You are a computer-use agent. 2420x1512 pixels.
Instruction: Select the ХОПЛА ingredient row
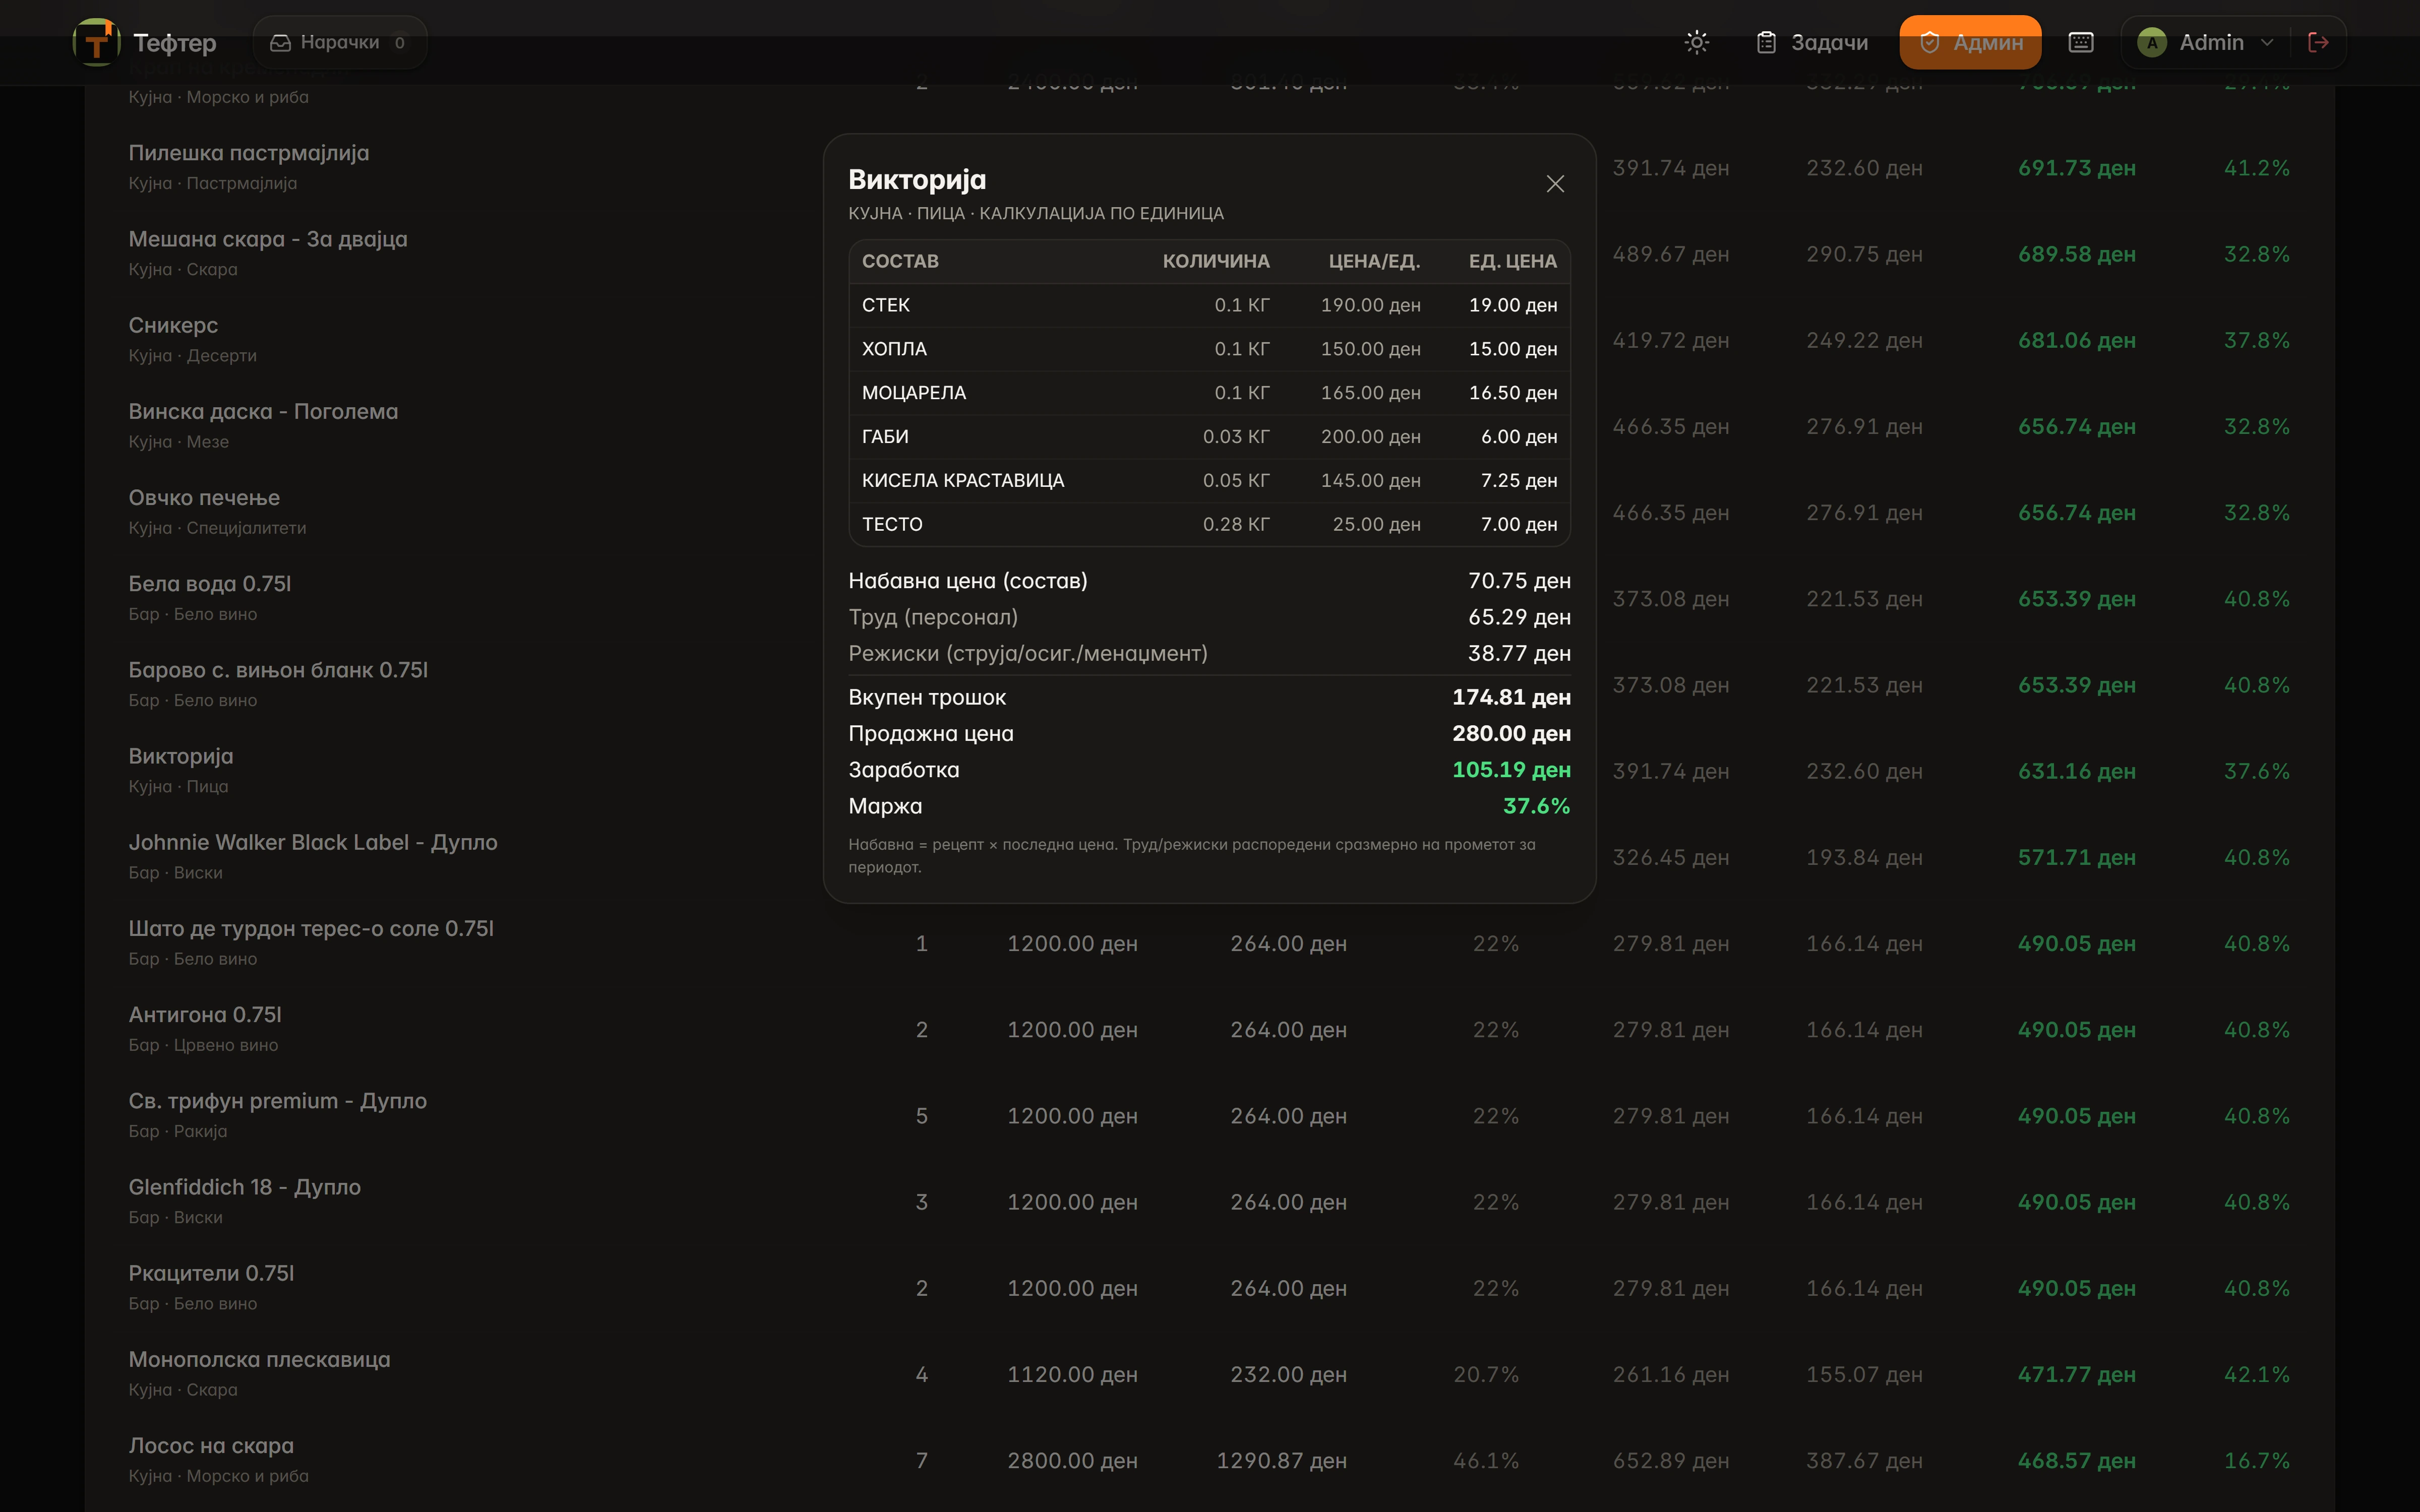1209,349
